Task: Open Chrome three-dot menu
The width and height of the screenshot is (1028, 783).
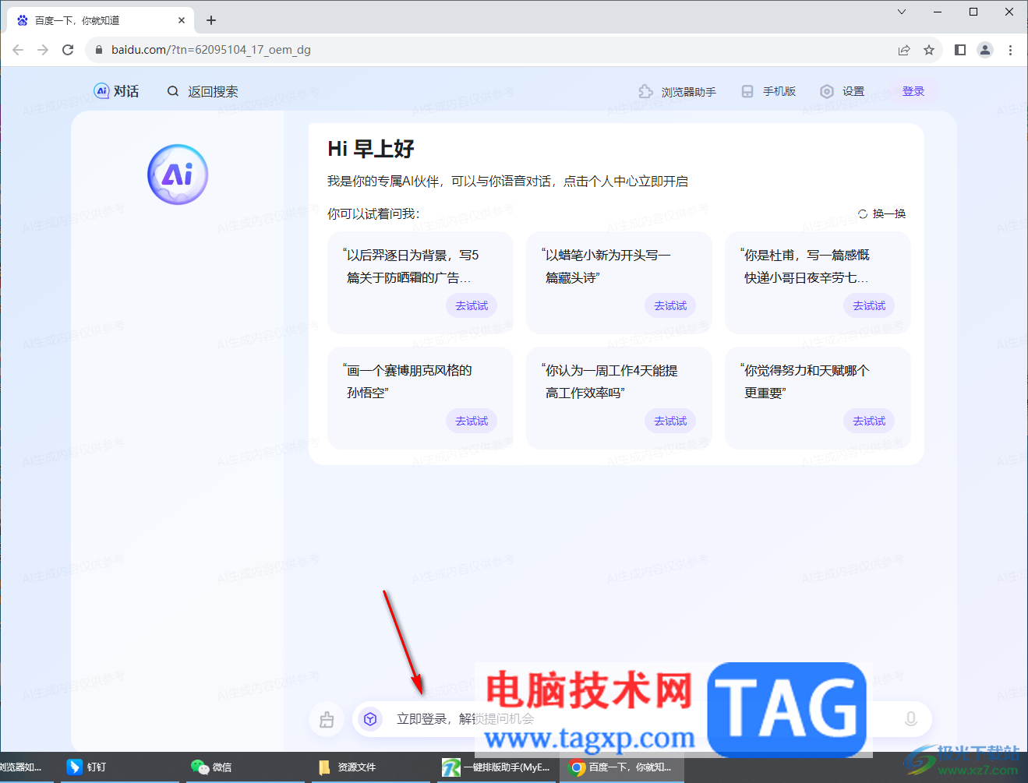Action: pos(1010,50)
